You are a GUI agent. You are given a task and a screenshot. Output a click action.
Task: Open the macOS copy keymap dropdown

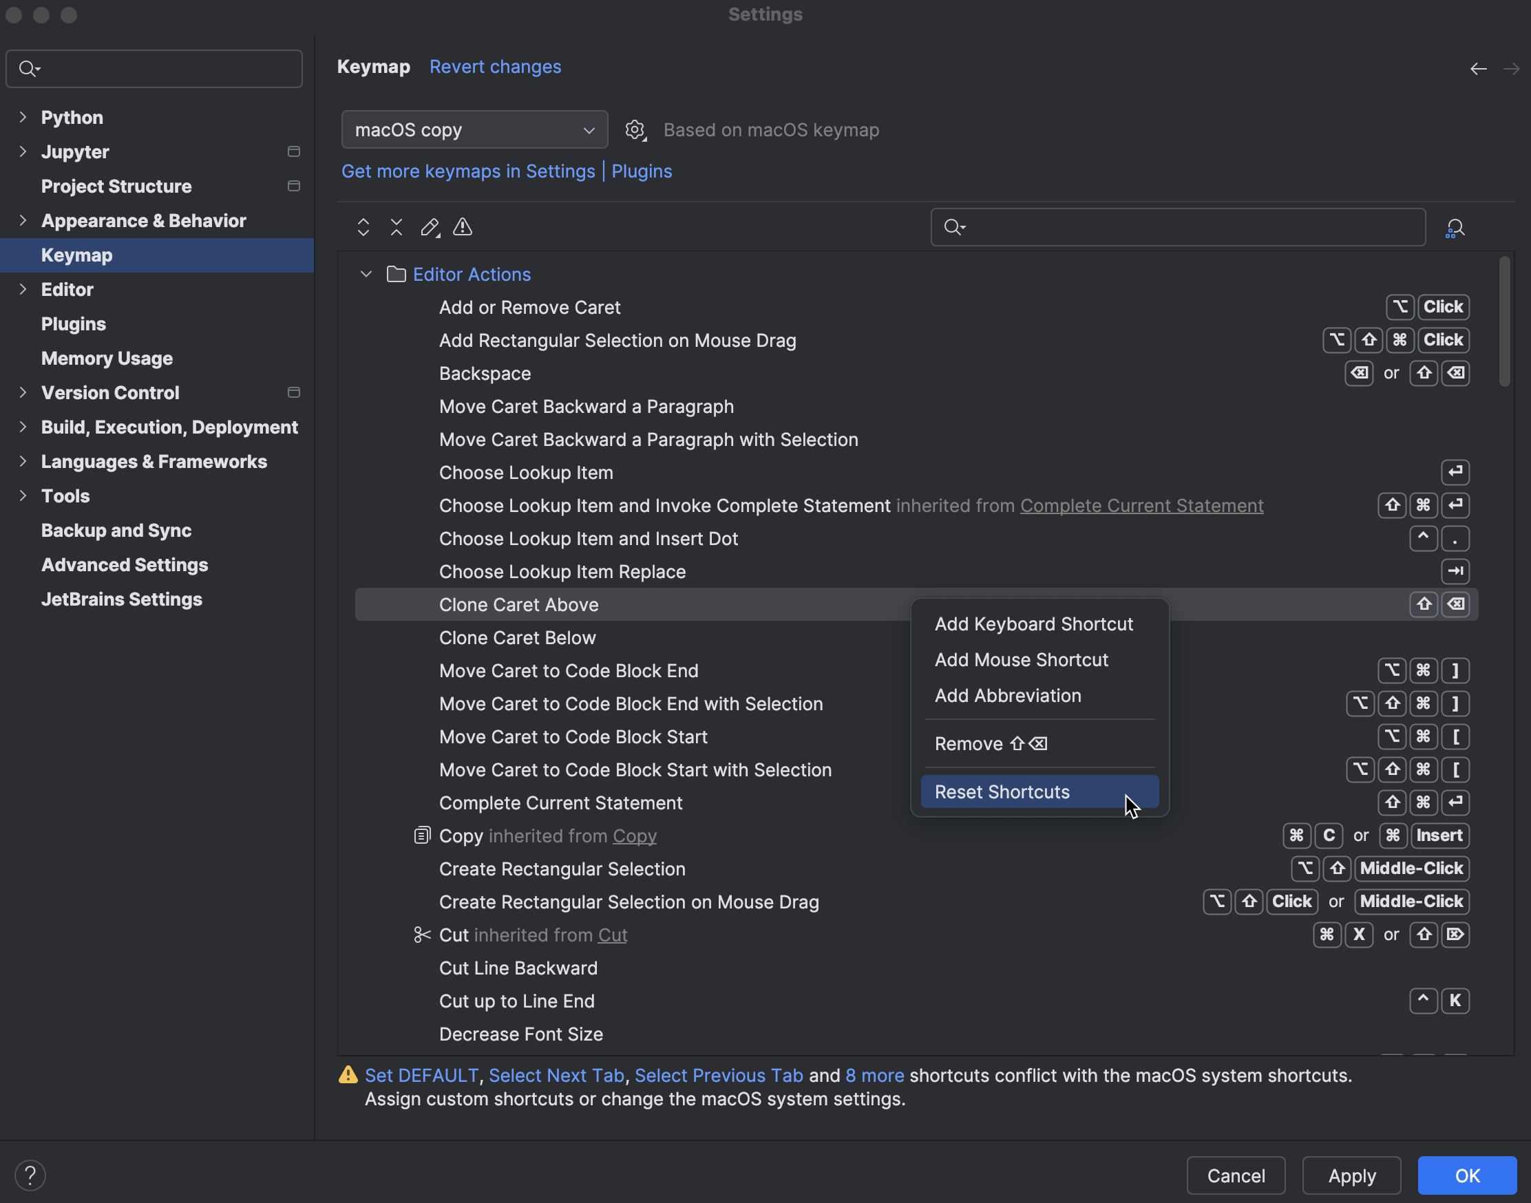474,129
